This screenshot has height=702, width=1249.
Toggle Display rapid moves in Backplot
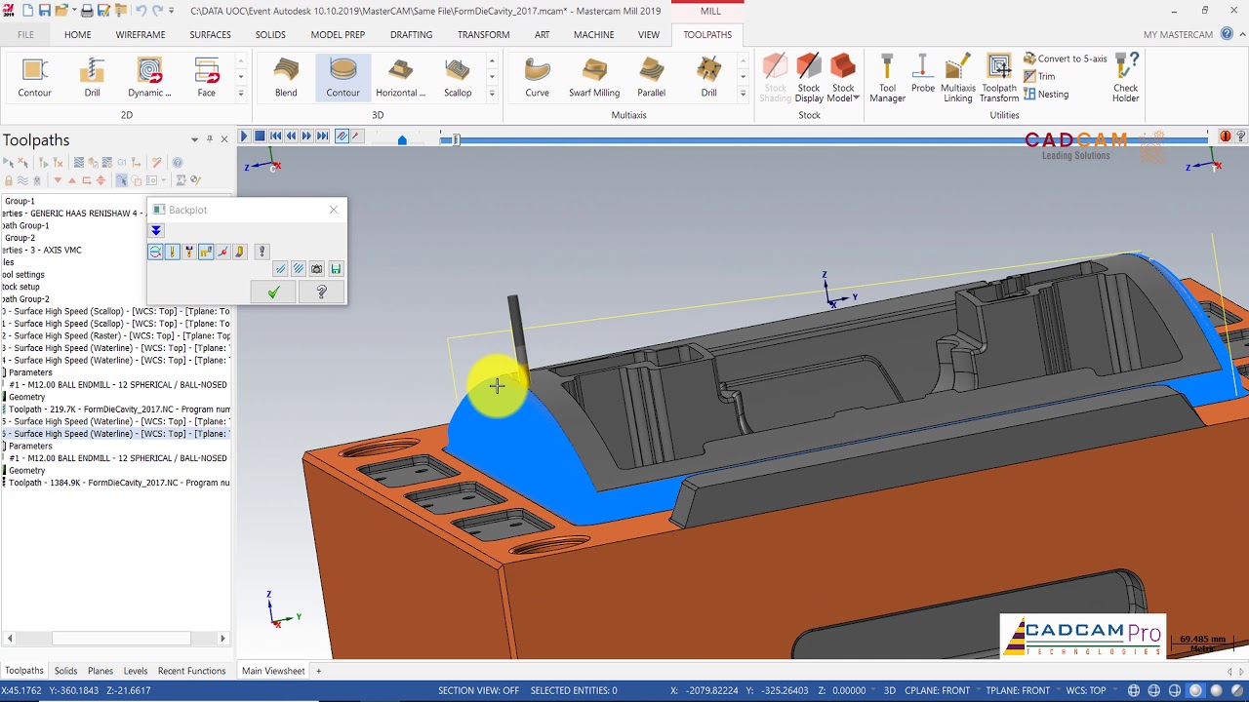point(206,252)
